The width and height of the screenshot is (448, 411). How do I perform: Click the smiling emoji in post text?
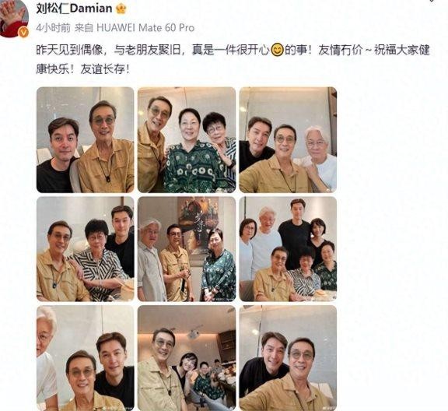(x=277, y=50)
